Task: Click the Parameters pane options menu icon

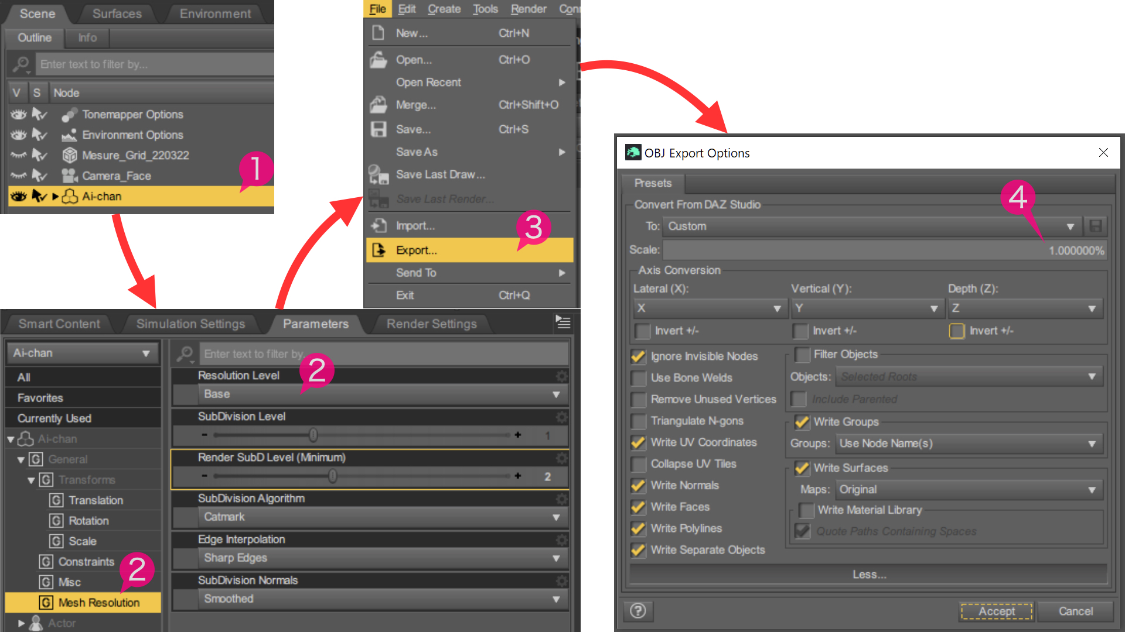Action: 563,322
